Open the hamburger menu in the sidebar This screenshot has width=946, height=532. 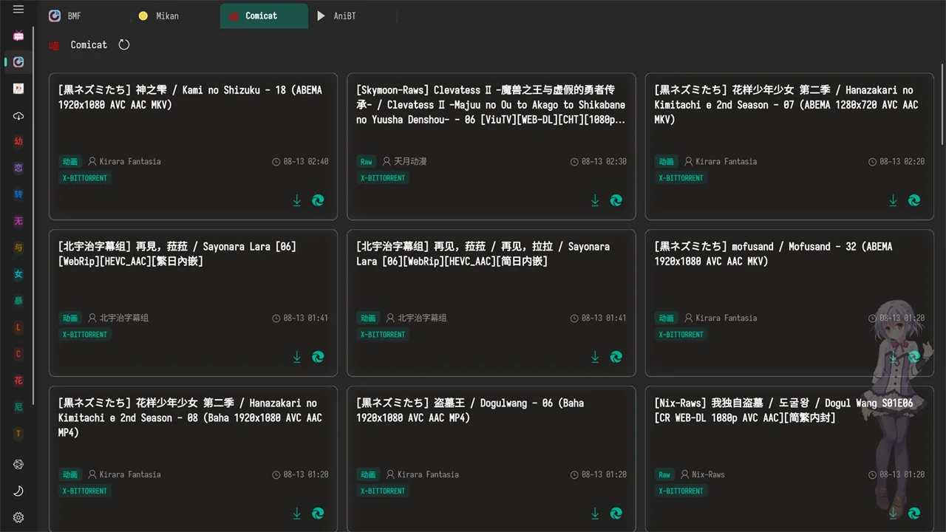(x=18, y=10)
